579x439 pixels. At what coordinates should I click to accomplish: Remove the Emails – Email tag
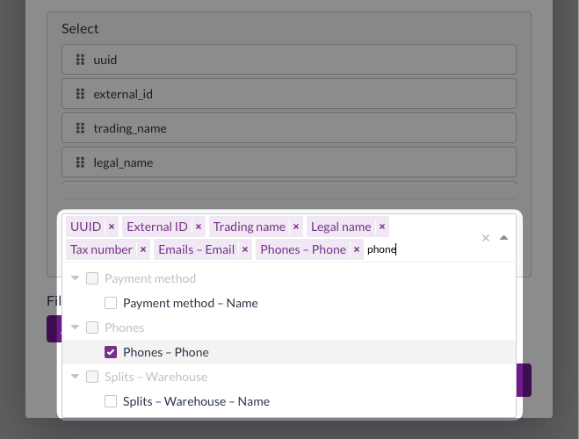(x=245, y=249)
